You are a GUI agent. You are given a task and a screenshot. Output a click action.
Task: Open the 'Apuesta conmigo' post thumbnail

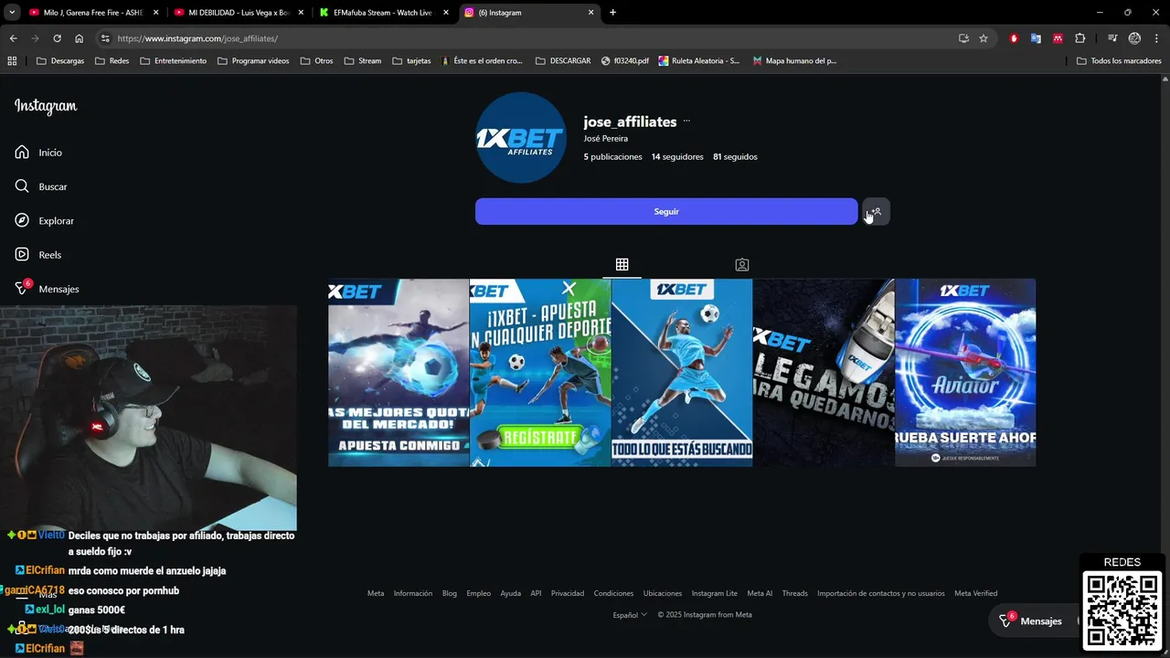pos(399,373)
